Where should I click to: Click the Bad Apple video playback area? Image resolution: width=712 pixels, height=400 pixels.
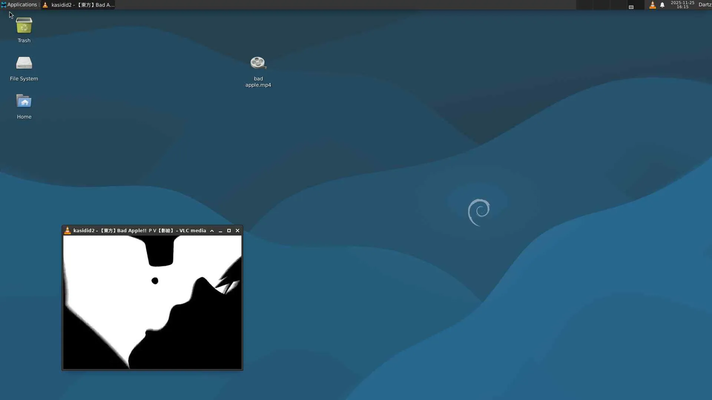click(152, 302)
